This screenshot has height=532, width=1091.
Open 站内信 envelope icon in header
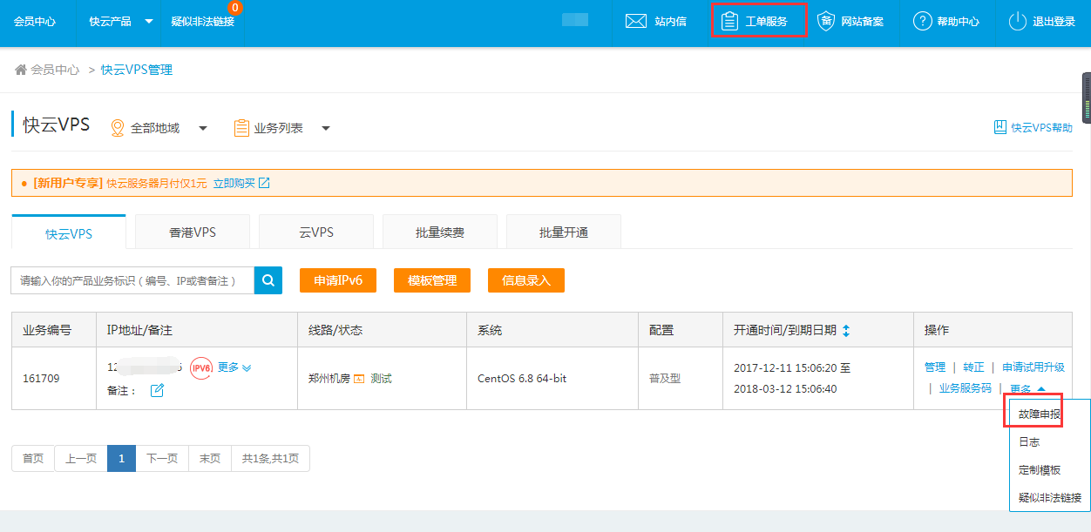coord(636,21)
